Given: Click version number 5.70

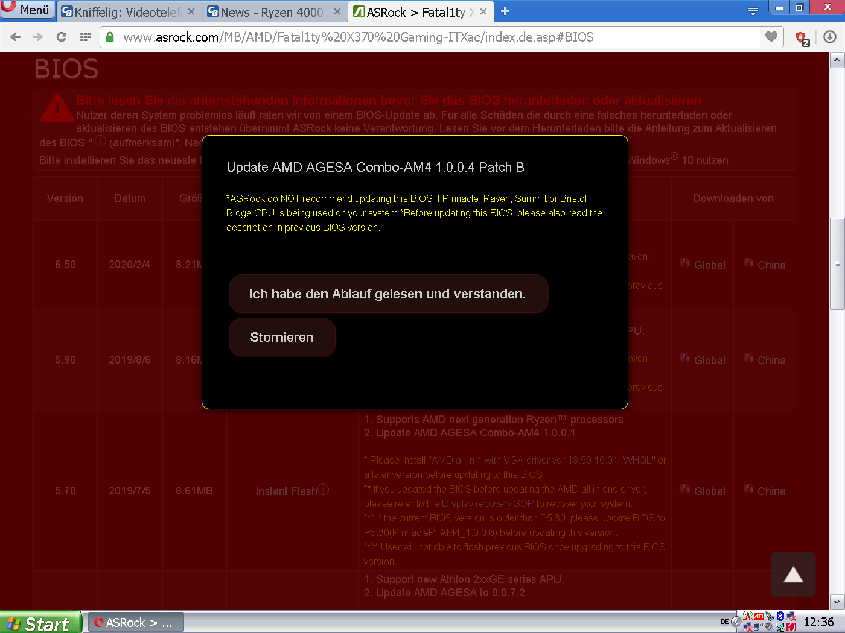Looking at the screenshot, I should pyautogui.click(x=65, y=491).
